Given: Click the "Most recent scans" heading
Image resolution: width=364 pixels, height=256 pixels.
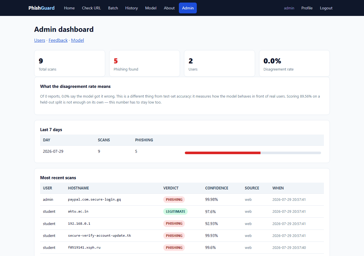Looking at the screenshot, I should tap(58, 178).
